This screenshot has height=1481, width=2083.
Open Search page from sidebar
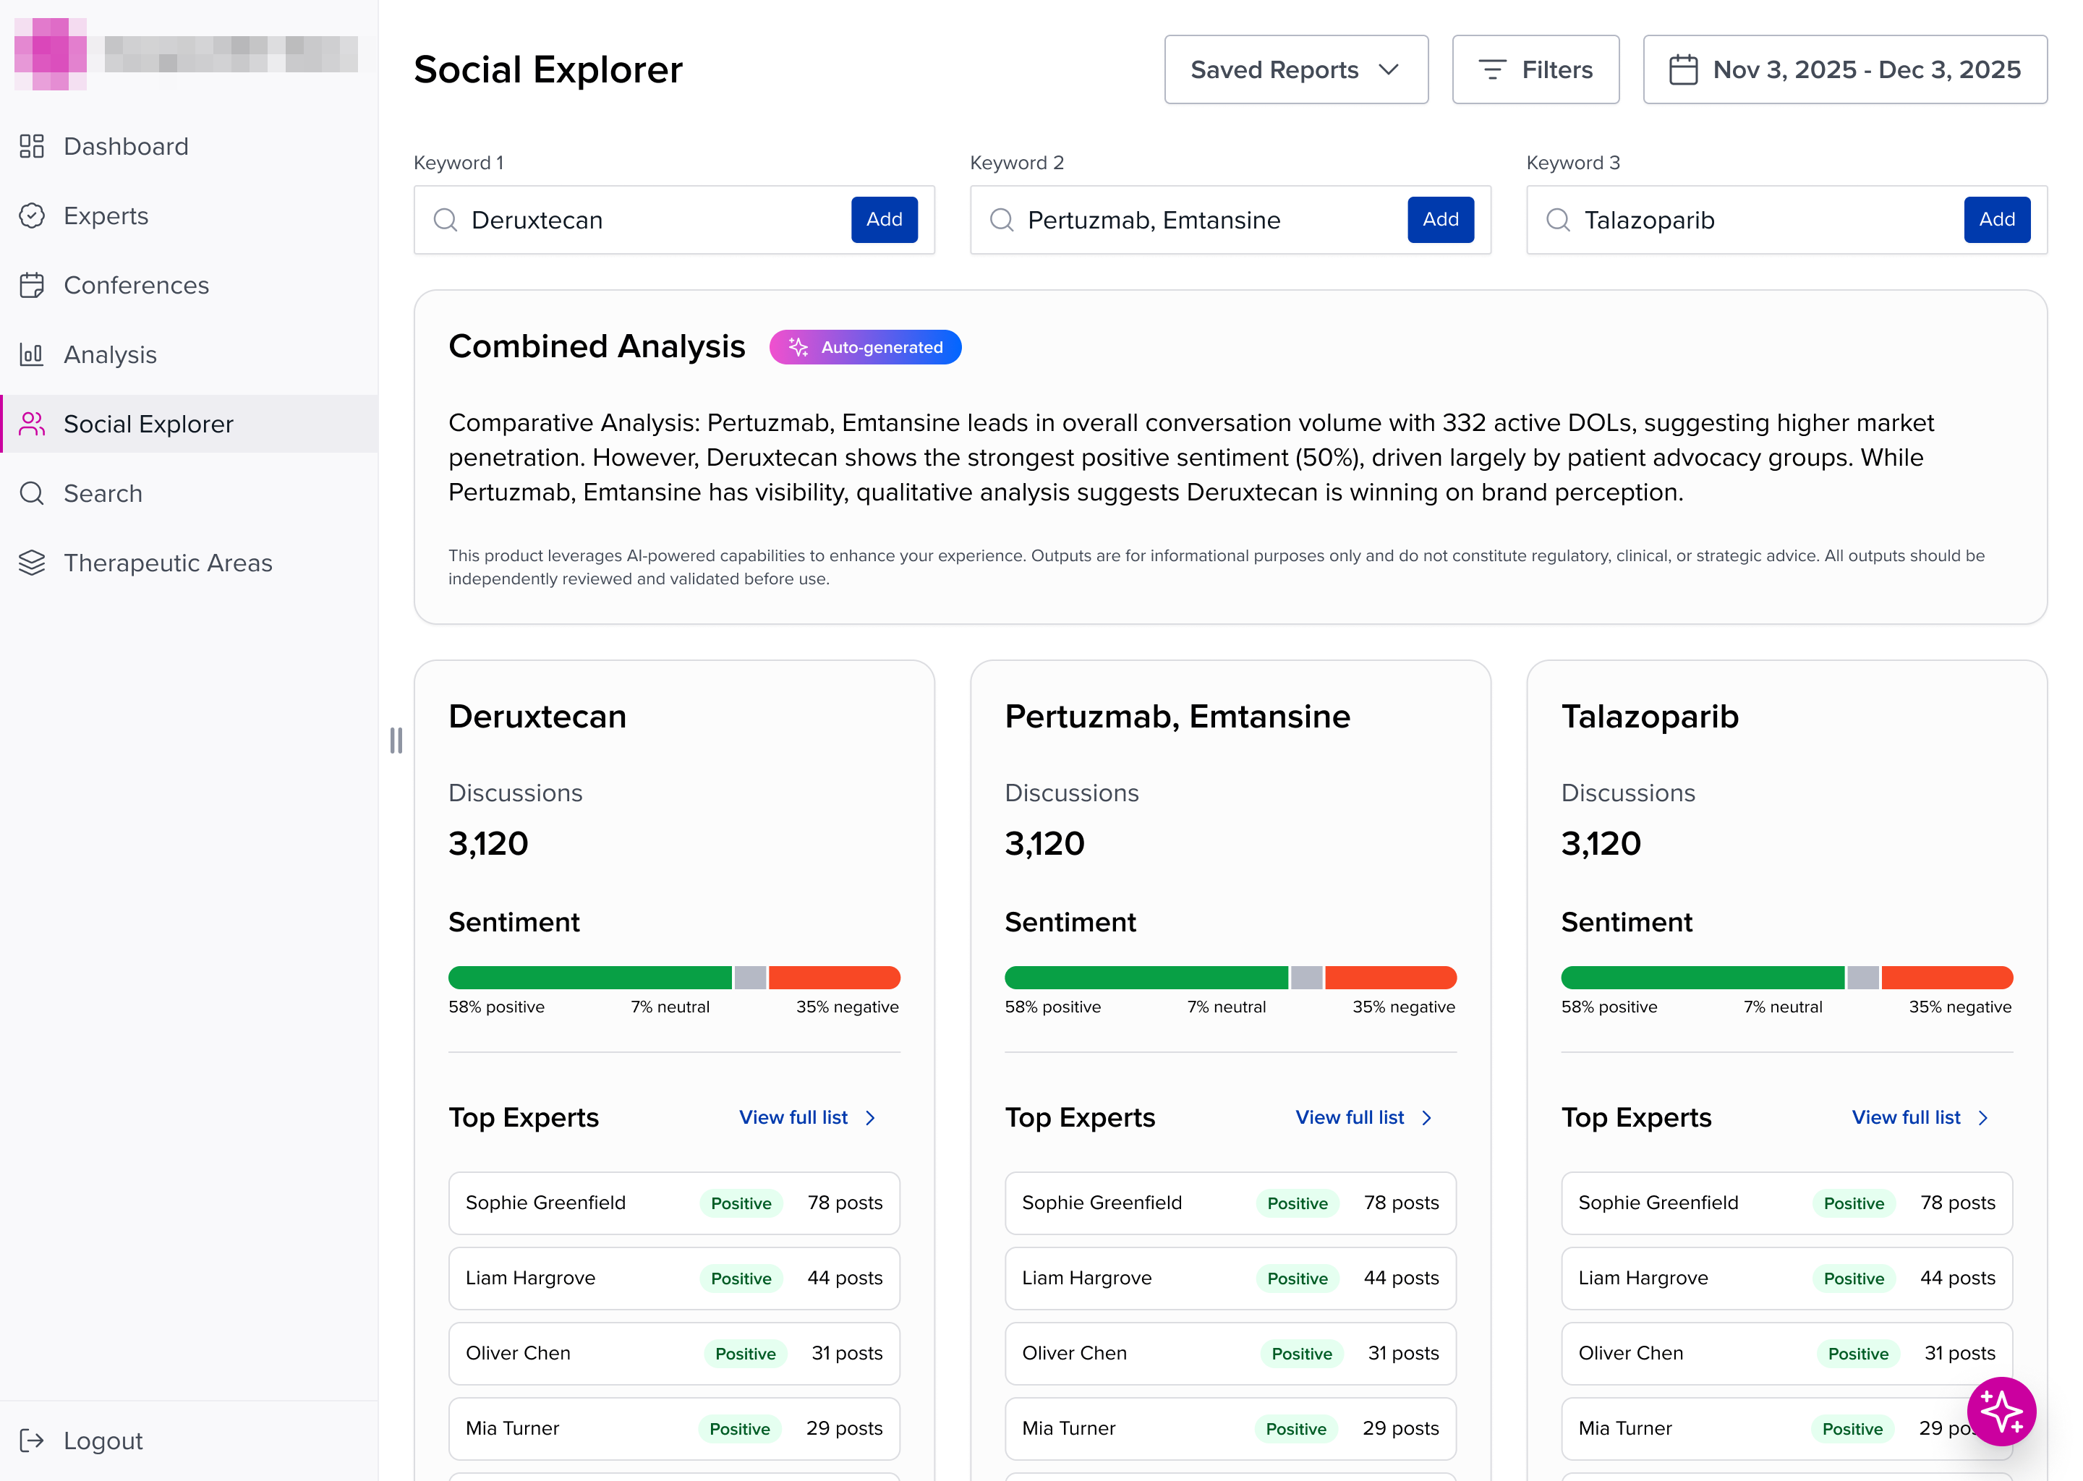coord(189,492)
